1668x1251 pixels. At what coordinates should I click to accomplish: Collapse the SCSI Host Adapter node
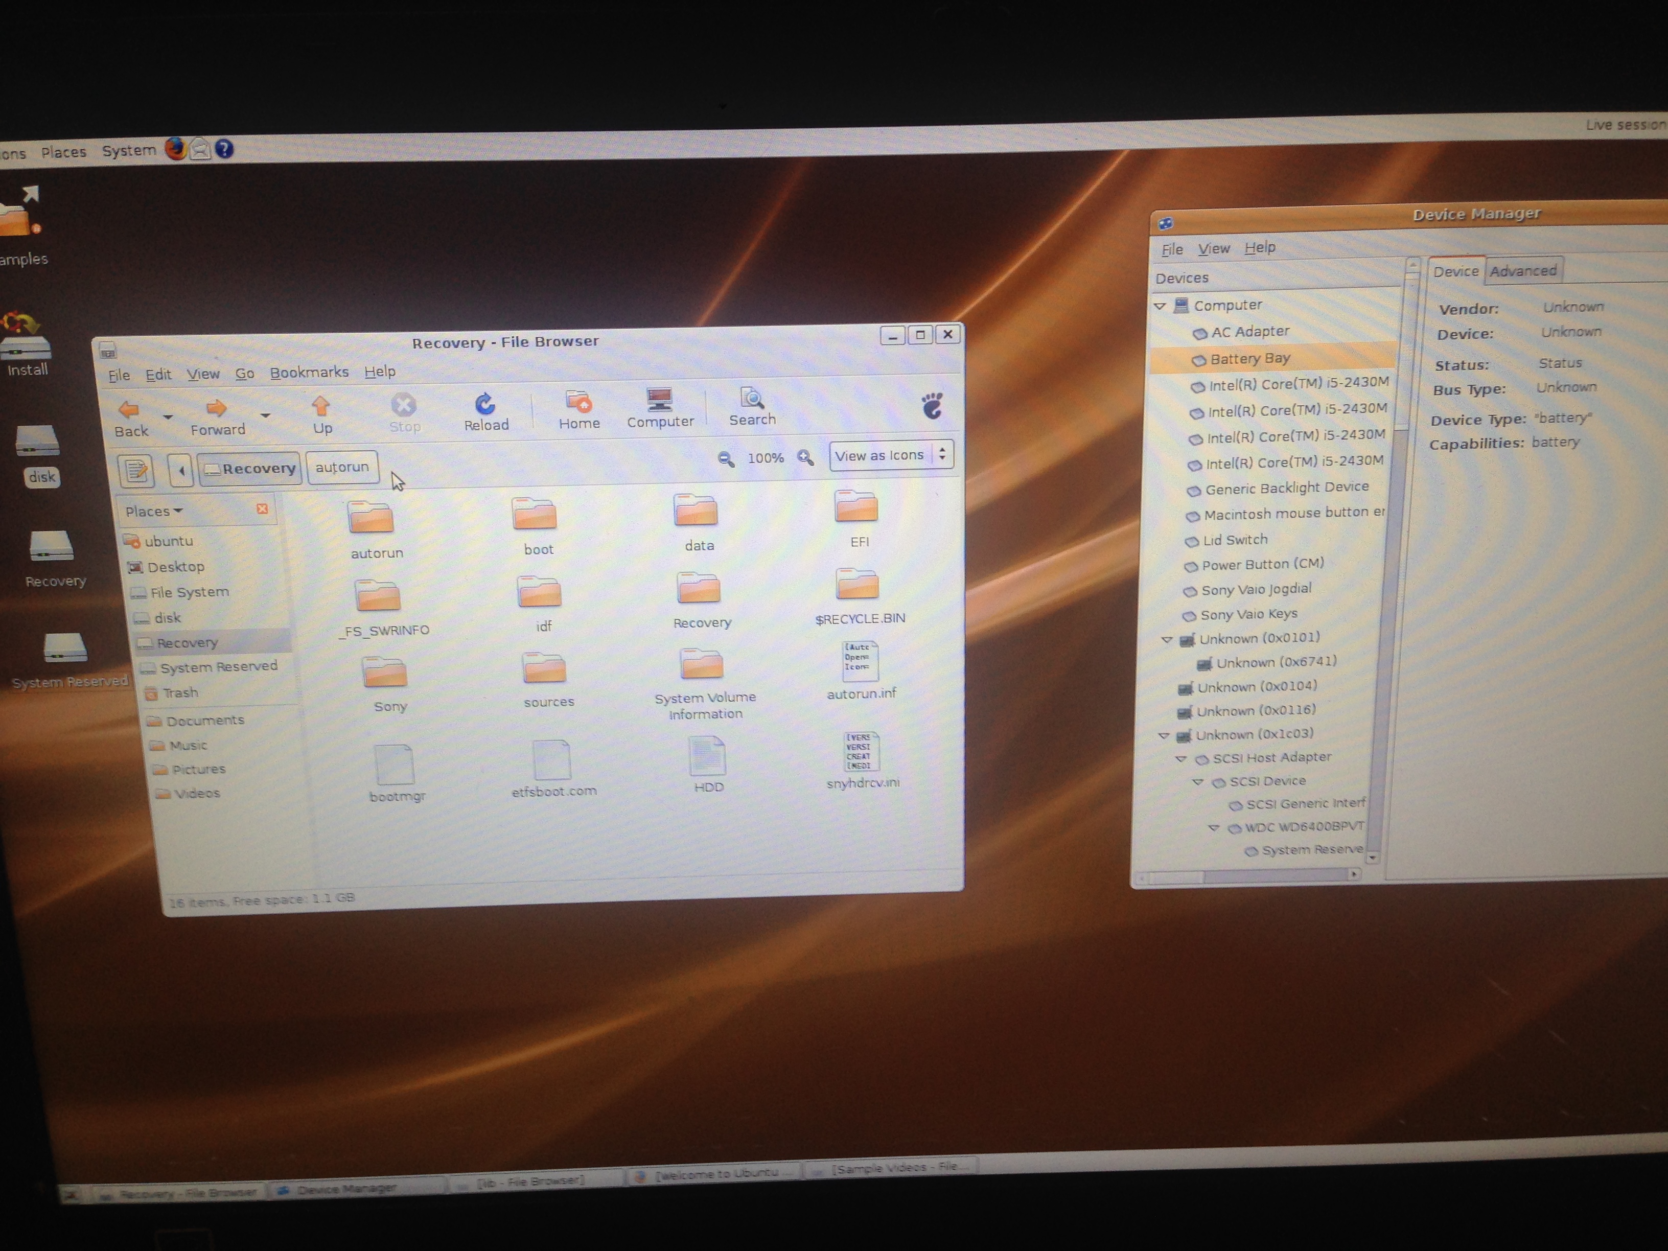[1181, 759]
